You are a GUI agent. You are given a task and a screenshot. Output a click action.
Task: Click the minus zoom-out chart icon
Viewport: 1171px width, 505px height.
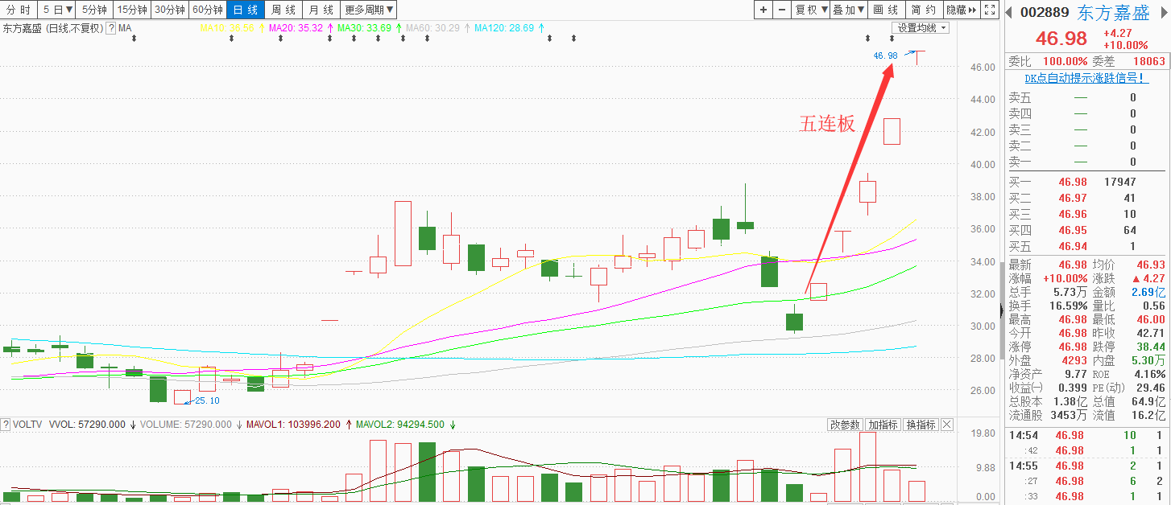coord(781,10)
